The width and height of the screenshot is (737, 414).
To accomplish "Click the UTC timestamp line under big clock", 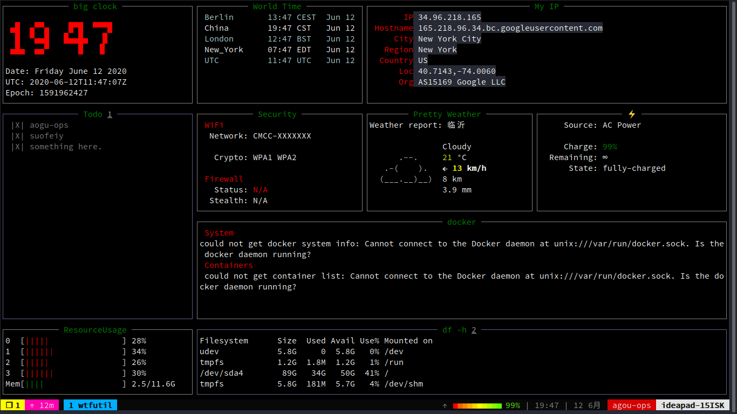I will coord(66,82).
